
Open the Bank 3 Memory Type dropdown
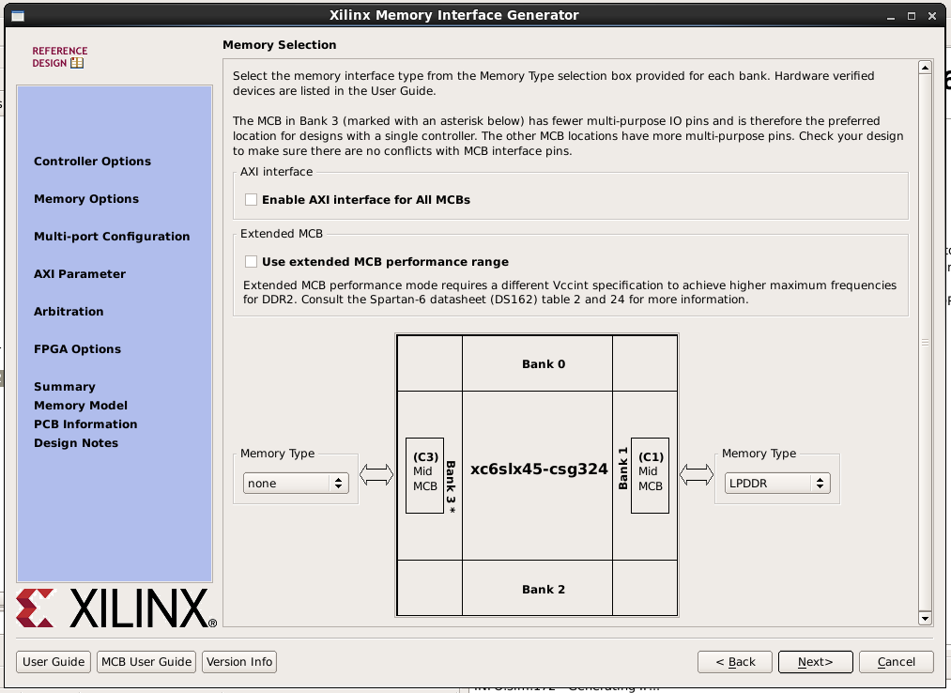pyautogui.click(x=296, y=483)
